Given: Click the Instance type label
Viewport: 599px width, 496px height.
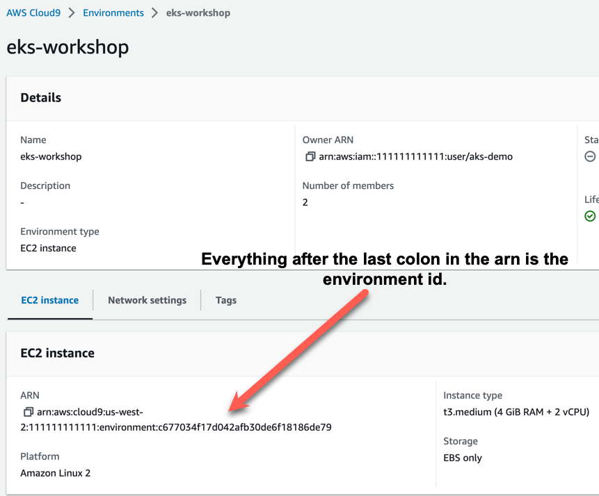Looking at the screenshot, I should coord(472,396).
